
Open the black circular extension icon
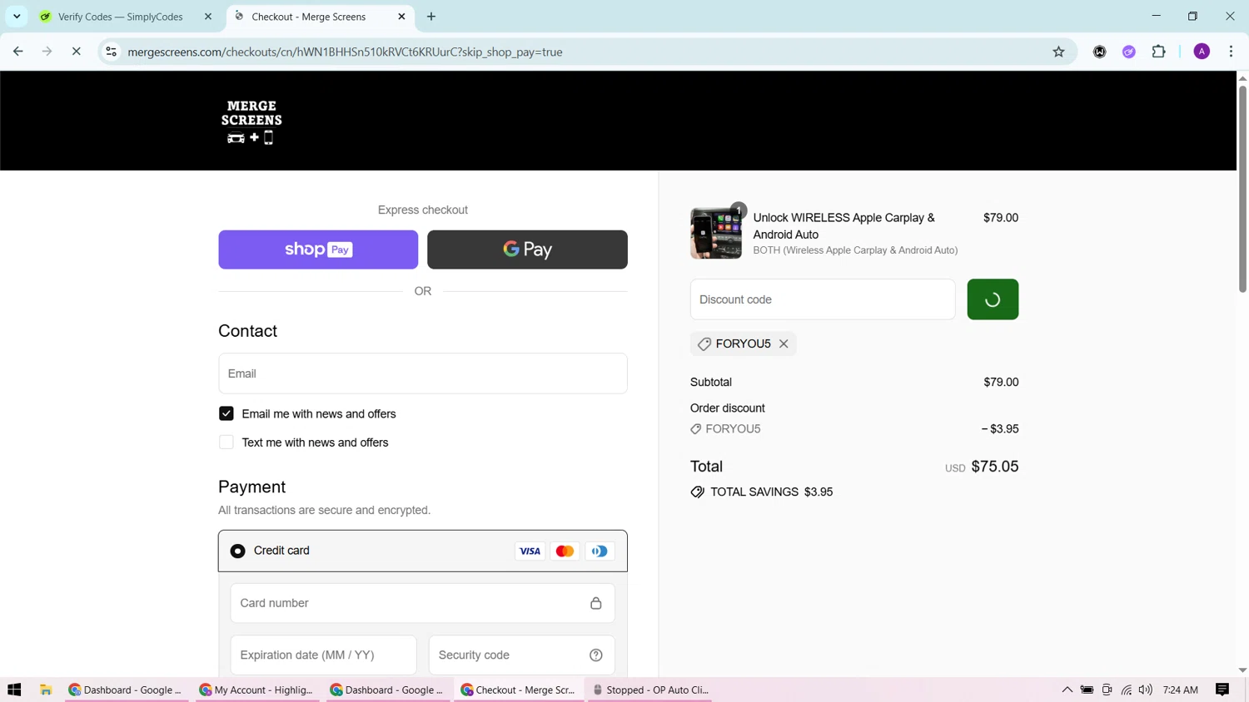pos(1100,52)
